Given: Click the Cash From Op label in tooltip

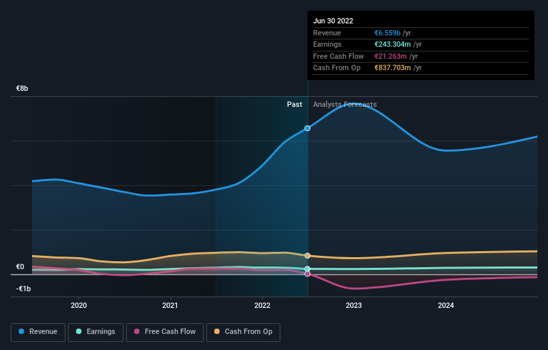Looking at the screenshot, I should pos(336,68).
